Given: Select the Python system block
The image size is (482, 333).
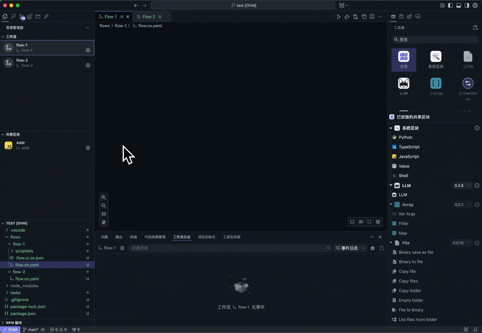Looking at the screenshot, I should pyautogui.click(x=405, y=137).
